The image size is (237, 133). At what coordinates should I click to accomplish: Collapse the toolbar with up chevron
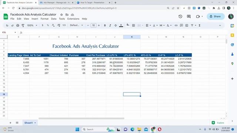(x=220, y=25)
